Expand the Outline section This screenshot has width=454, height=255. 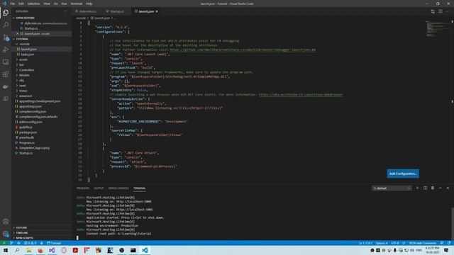click(42, 227)
